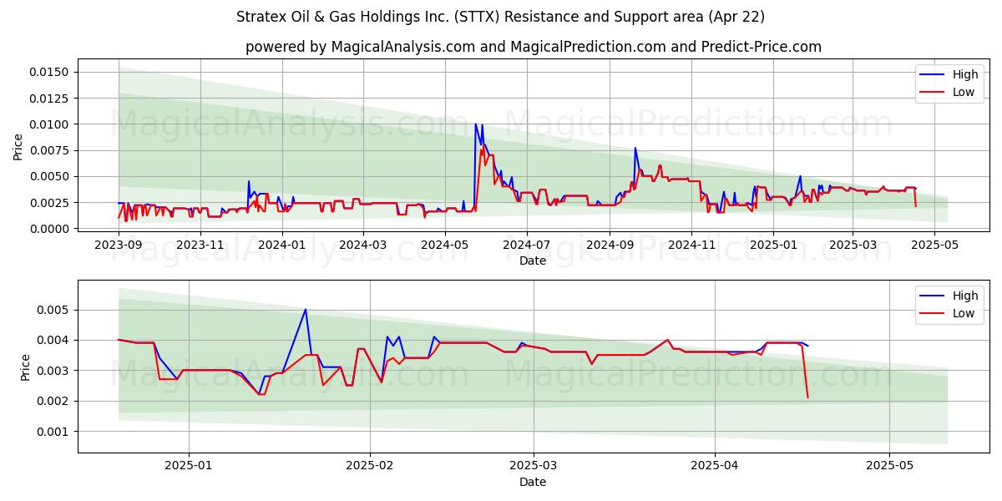This screenshot has height=501, width=1002.
Task: Click the 0.001 tick on bottom chart
Action: 53,431
